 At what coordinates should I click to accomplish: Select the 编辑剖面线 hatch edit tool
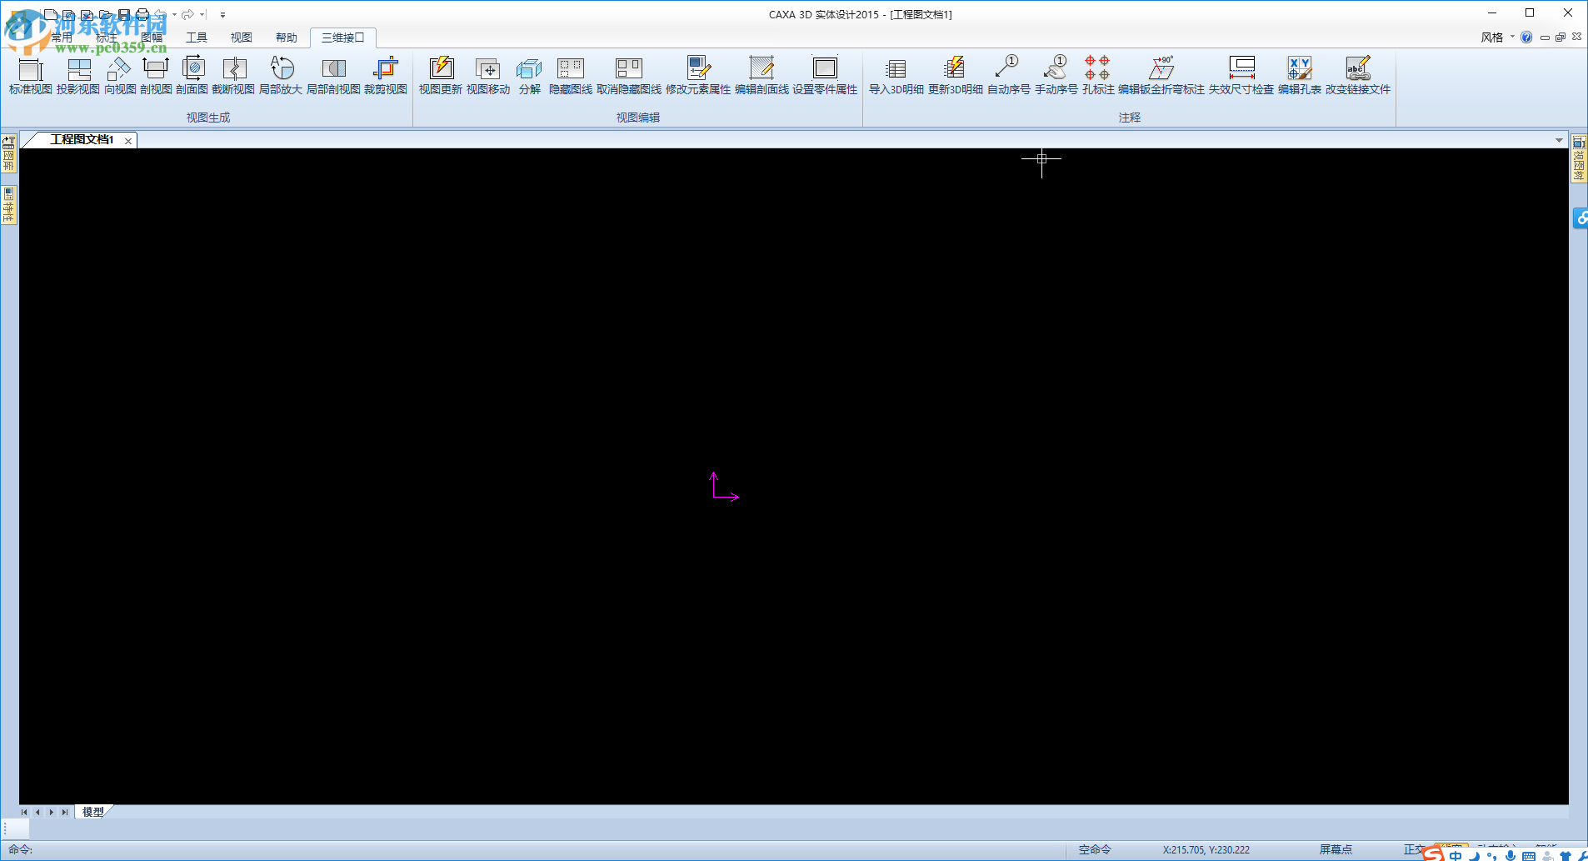[762, 76]
